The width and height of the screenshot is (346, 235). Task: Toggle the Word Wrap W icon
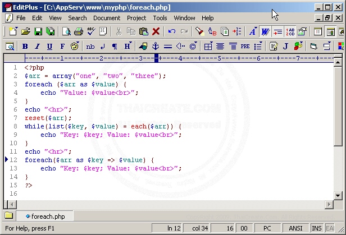[265, 32]
